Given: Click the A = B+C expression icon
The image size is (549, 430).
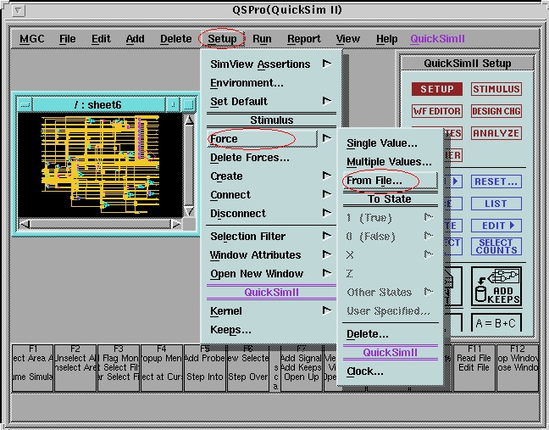Looking at the screenshot, I should (x=496, y=324).
